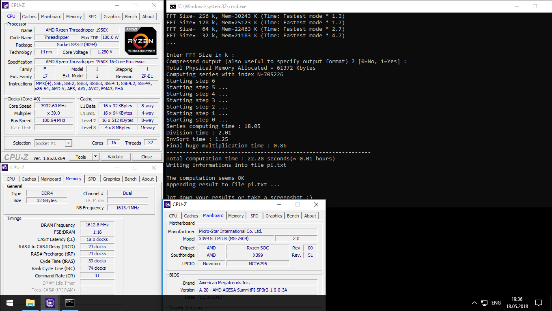This screenshot has width=552, height=311.
Task: Open Tools dropdown arrow
Action: click(x=95, y=157)
